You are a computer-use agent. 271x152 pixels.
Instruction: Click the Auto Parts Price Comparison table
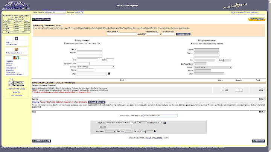pyautogui.click(x=16, y=24)
